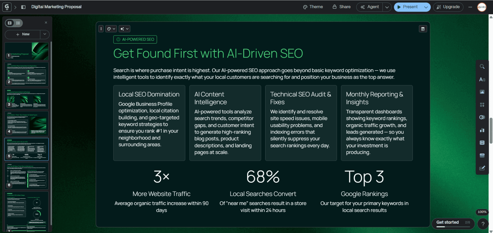Expand the Present options dropdown arrow
The image size is (493, 233).
pyautogui.click(x=426, y=7)
